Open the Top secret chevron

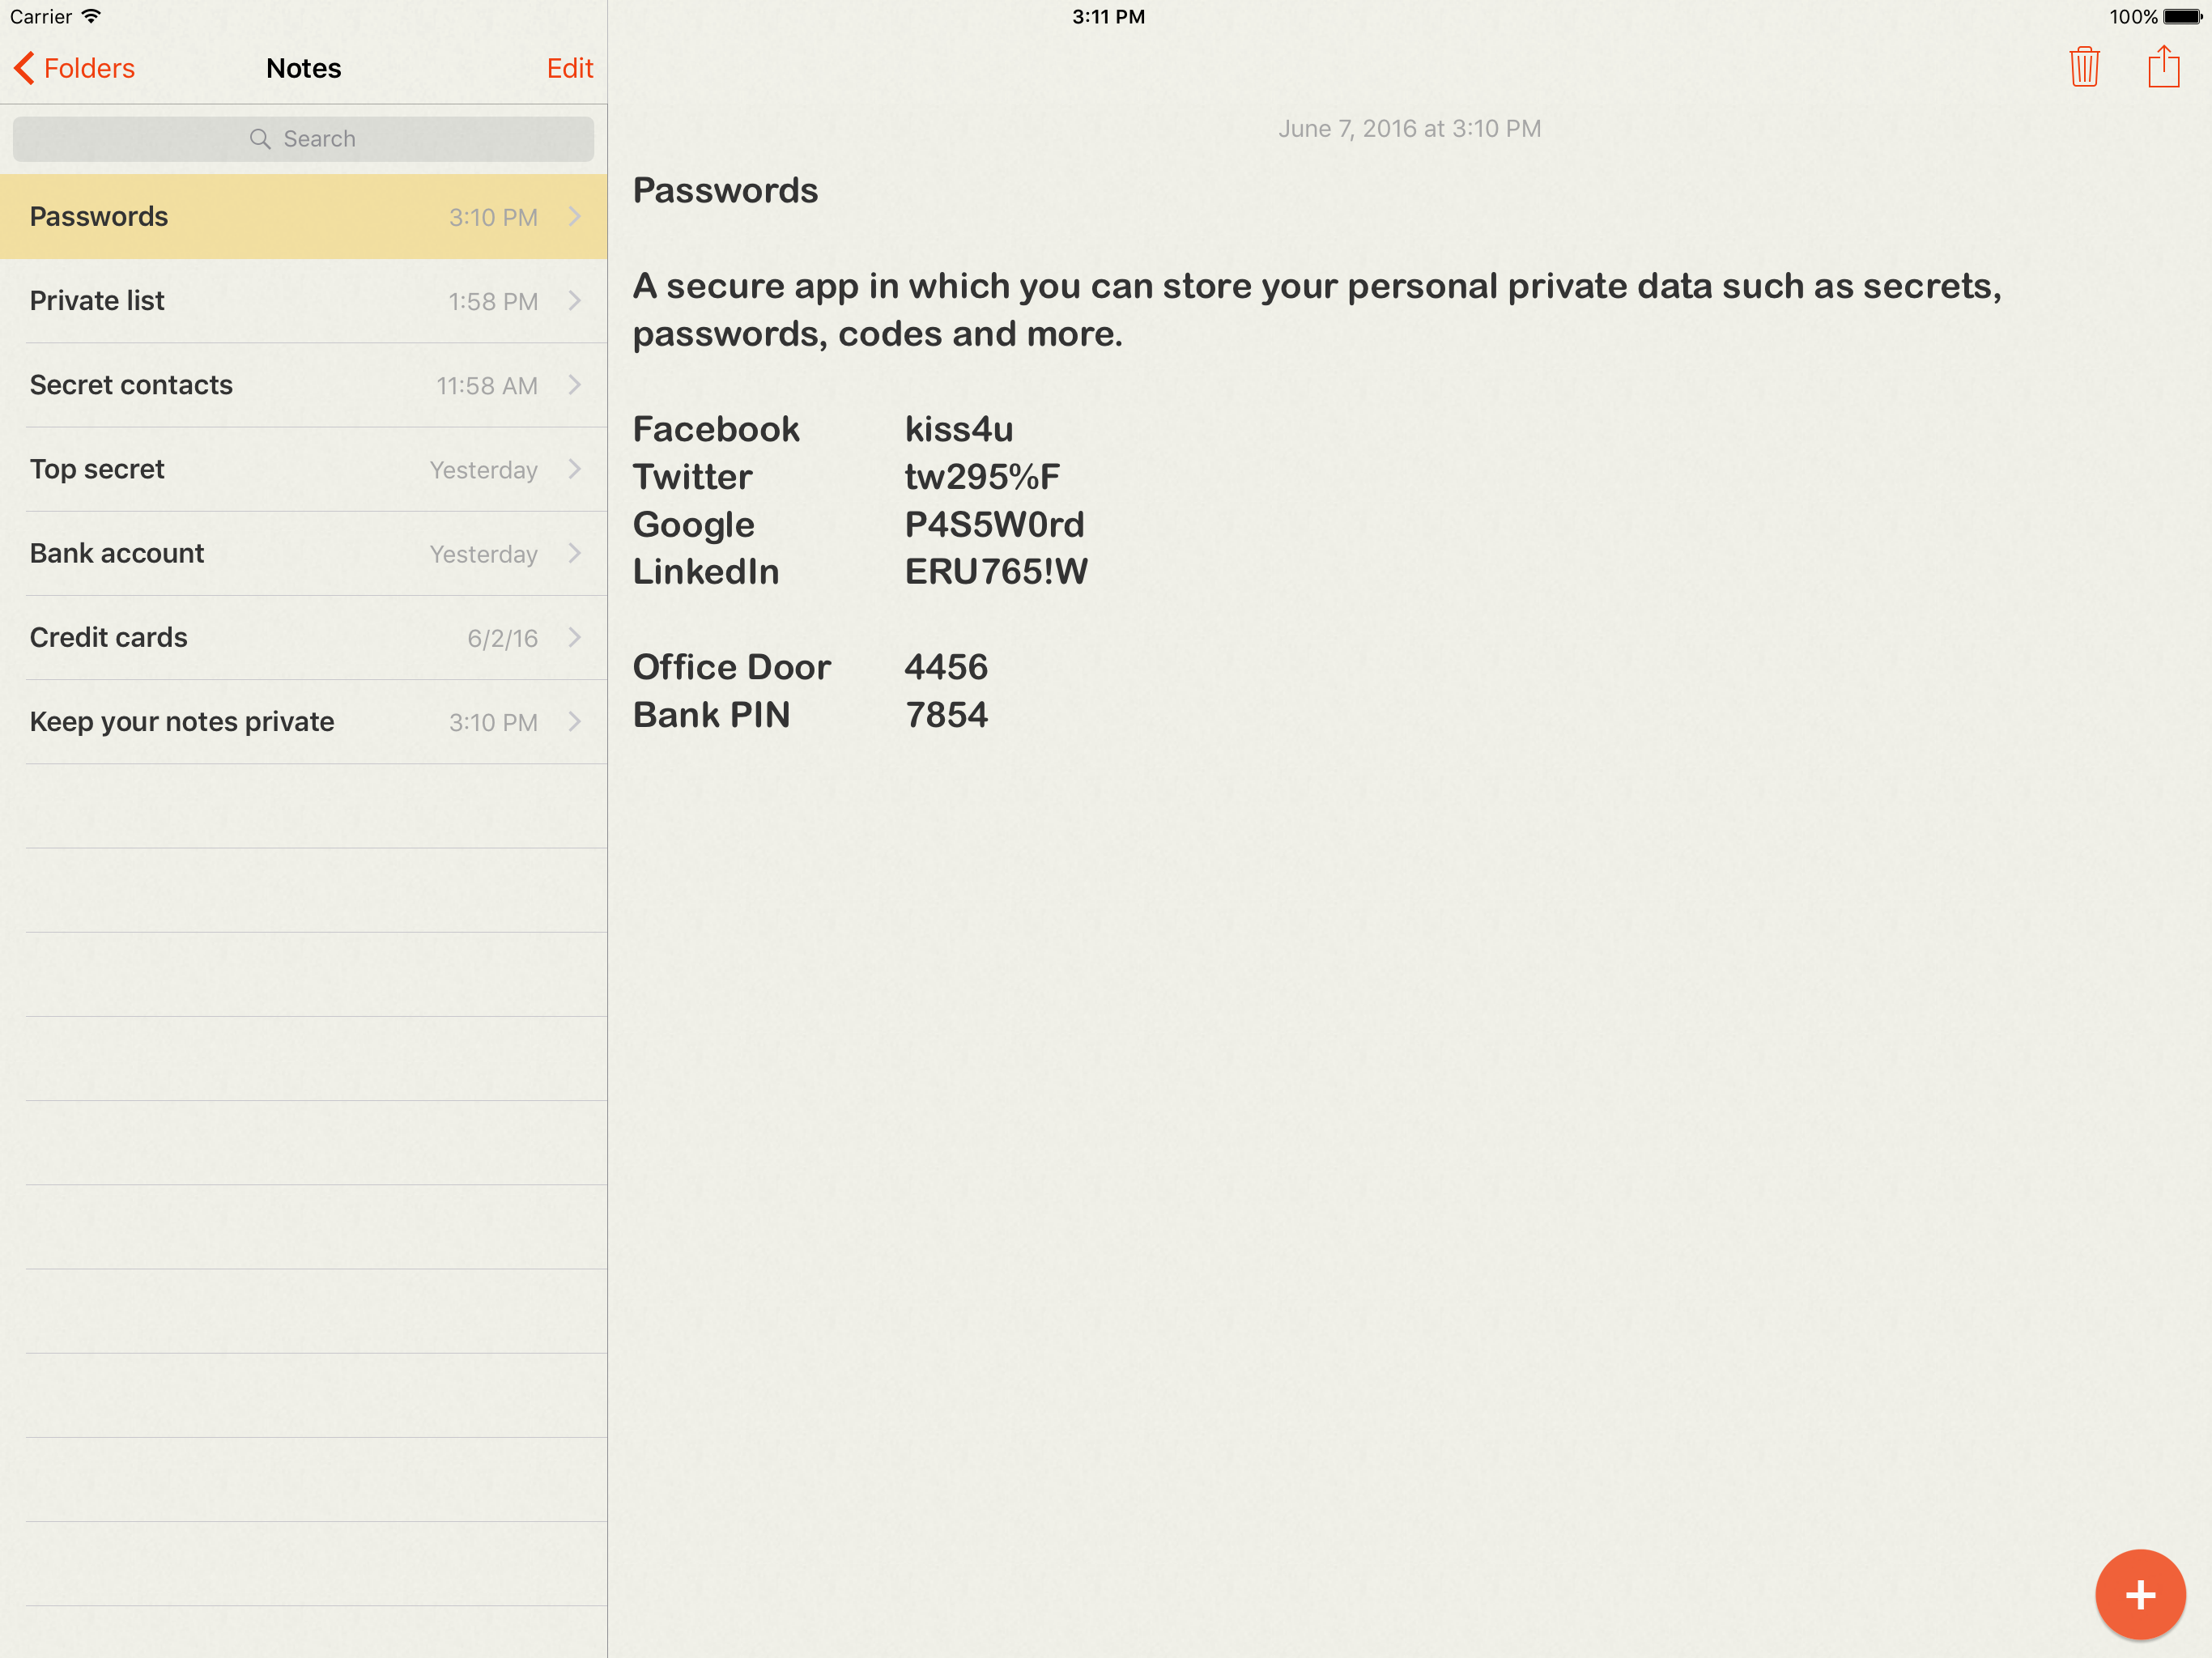click(575, 469)
